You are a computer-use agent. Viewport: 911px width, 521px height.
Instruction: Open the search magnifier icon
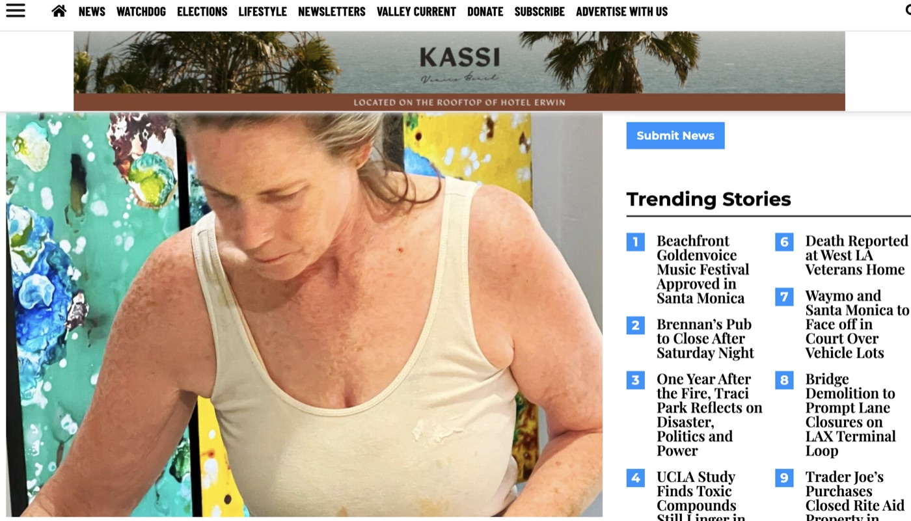coord(908,10)
